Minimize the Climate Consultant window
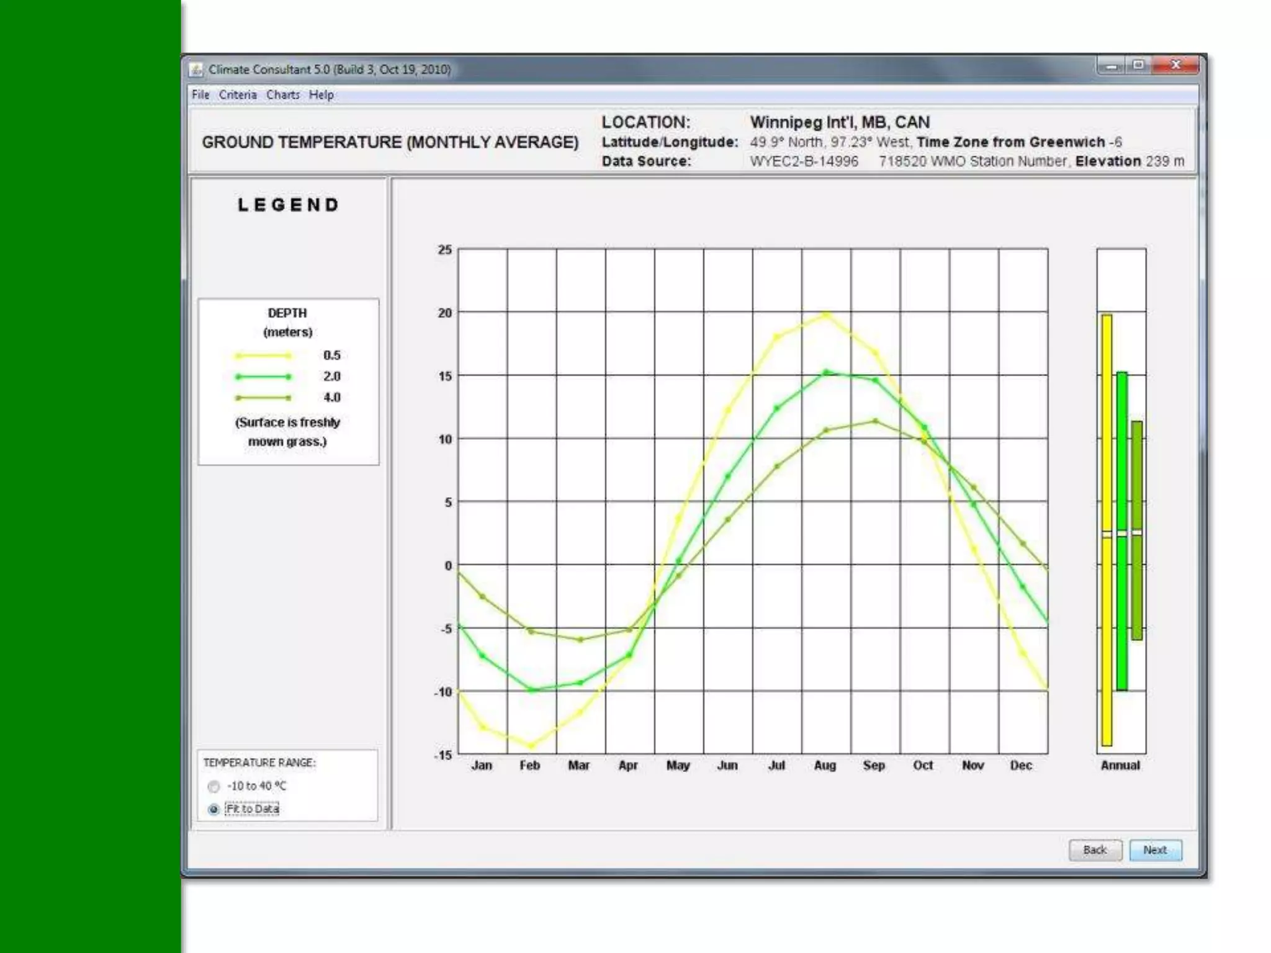Screen dimensions: 1271x953 click(1111, 65)
